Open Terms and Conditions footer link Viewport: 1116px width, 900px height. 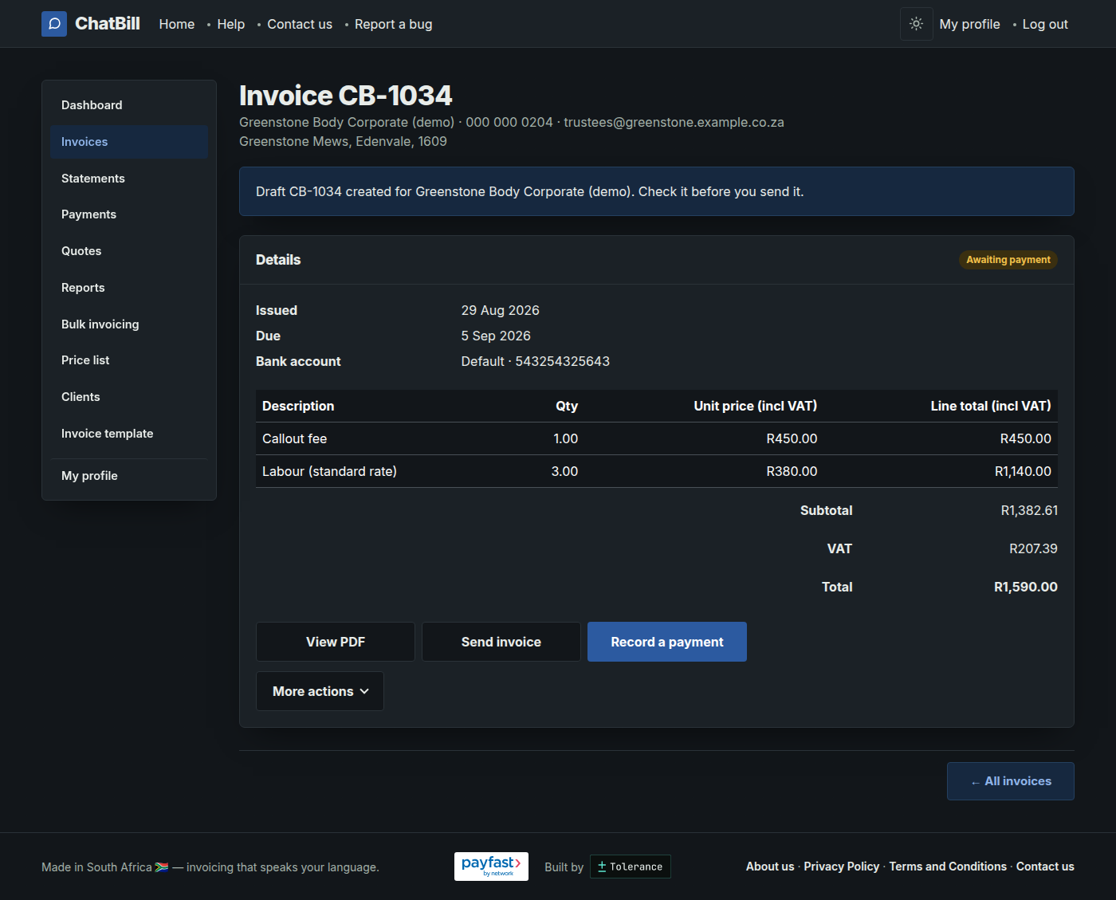coord(948,867)
